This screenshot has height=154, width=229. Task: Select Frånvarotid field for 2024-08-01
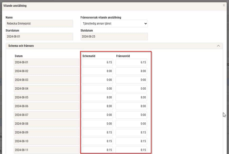point(131,62)
